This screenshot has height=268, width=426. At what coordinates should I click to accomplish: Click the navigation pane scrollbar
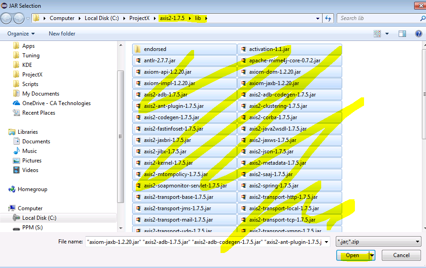[x=121, y=137]
